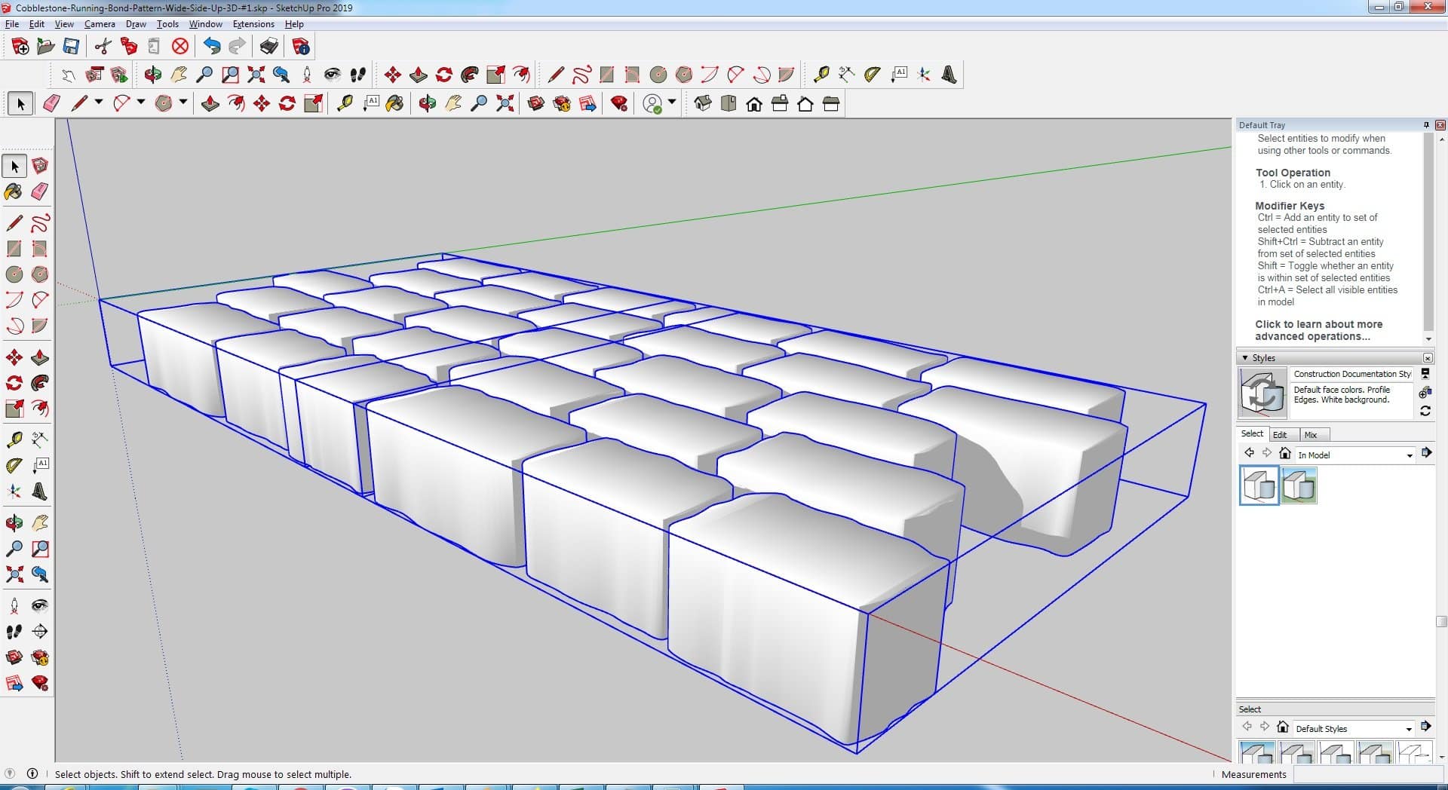Open the Model Info icon in top toolbar
Screen dimensions: 1448x790
301,47
